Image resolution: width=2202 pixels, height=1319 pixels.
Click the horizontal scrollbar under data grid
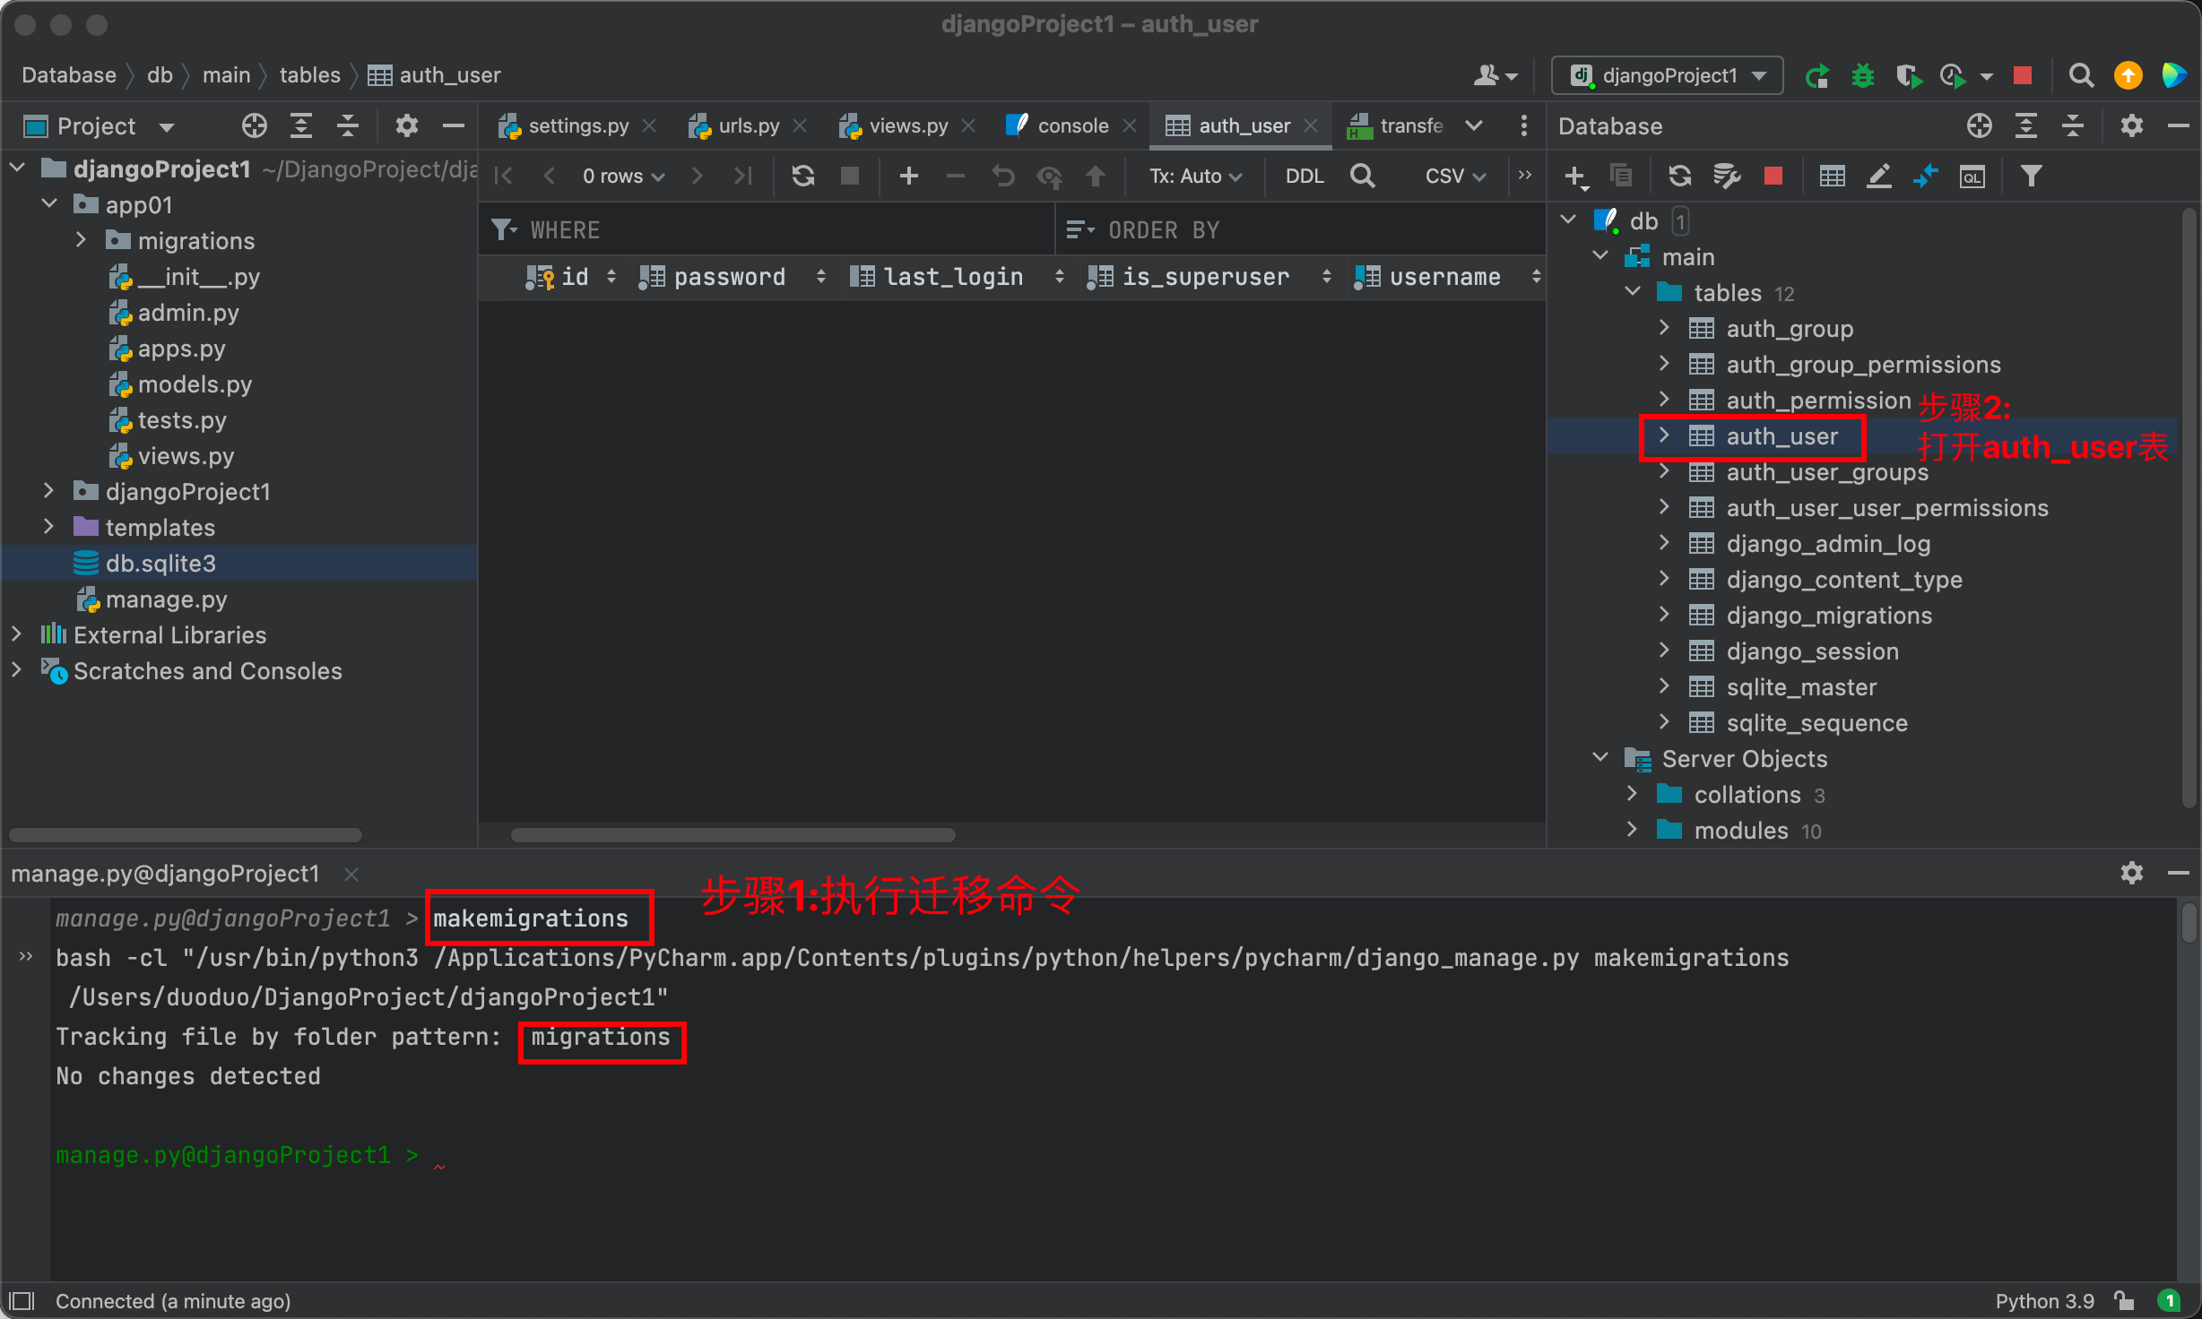[733, 835]
